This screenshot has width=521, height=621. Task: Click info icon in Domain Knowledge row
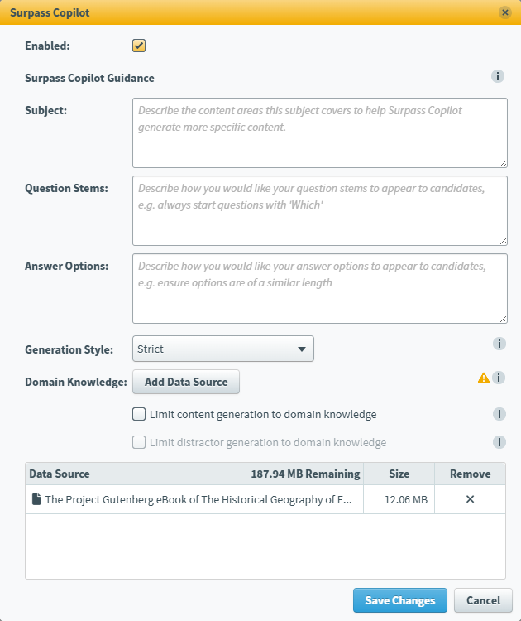[x=499, y=378]
